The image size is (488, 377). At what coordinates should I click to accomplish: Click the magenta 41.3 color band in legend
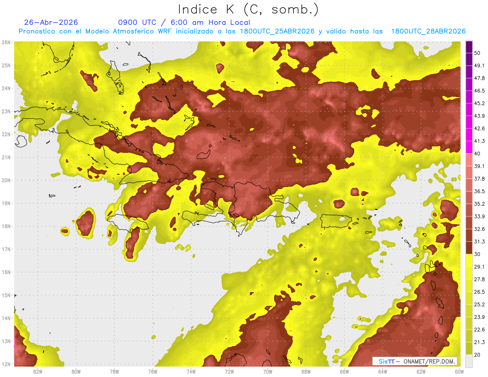tap(469, 147)
